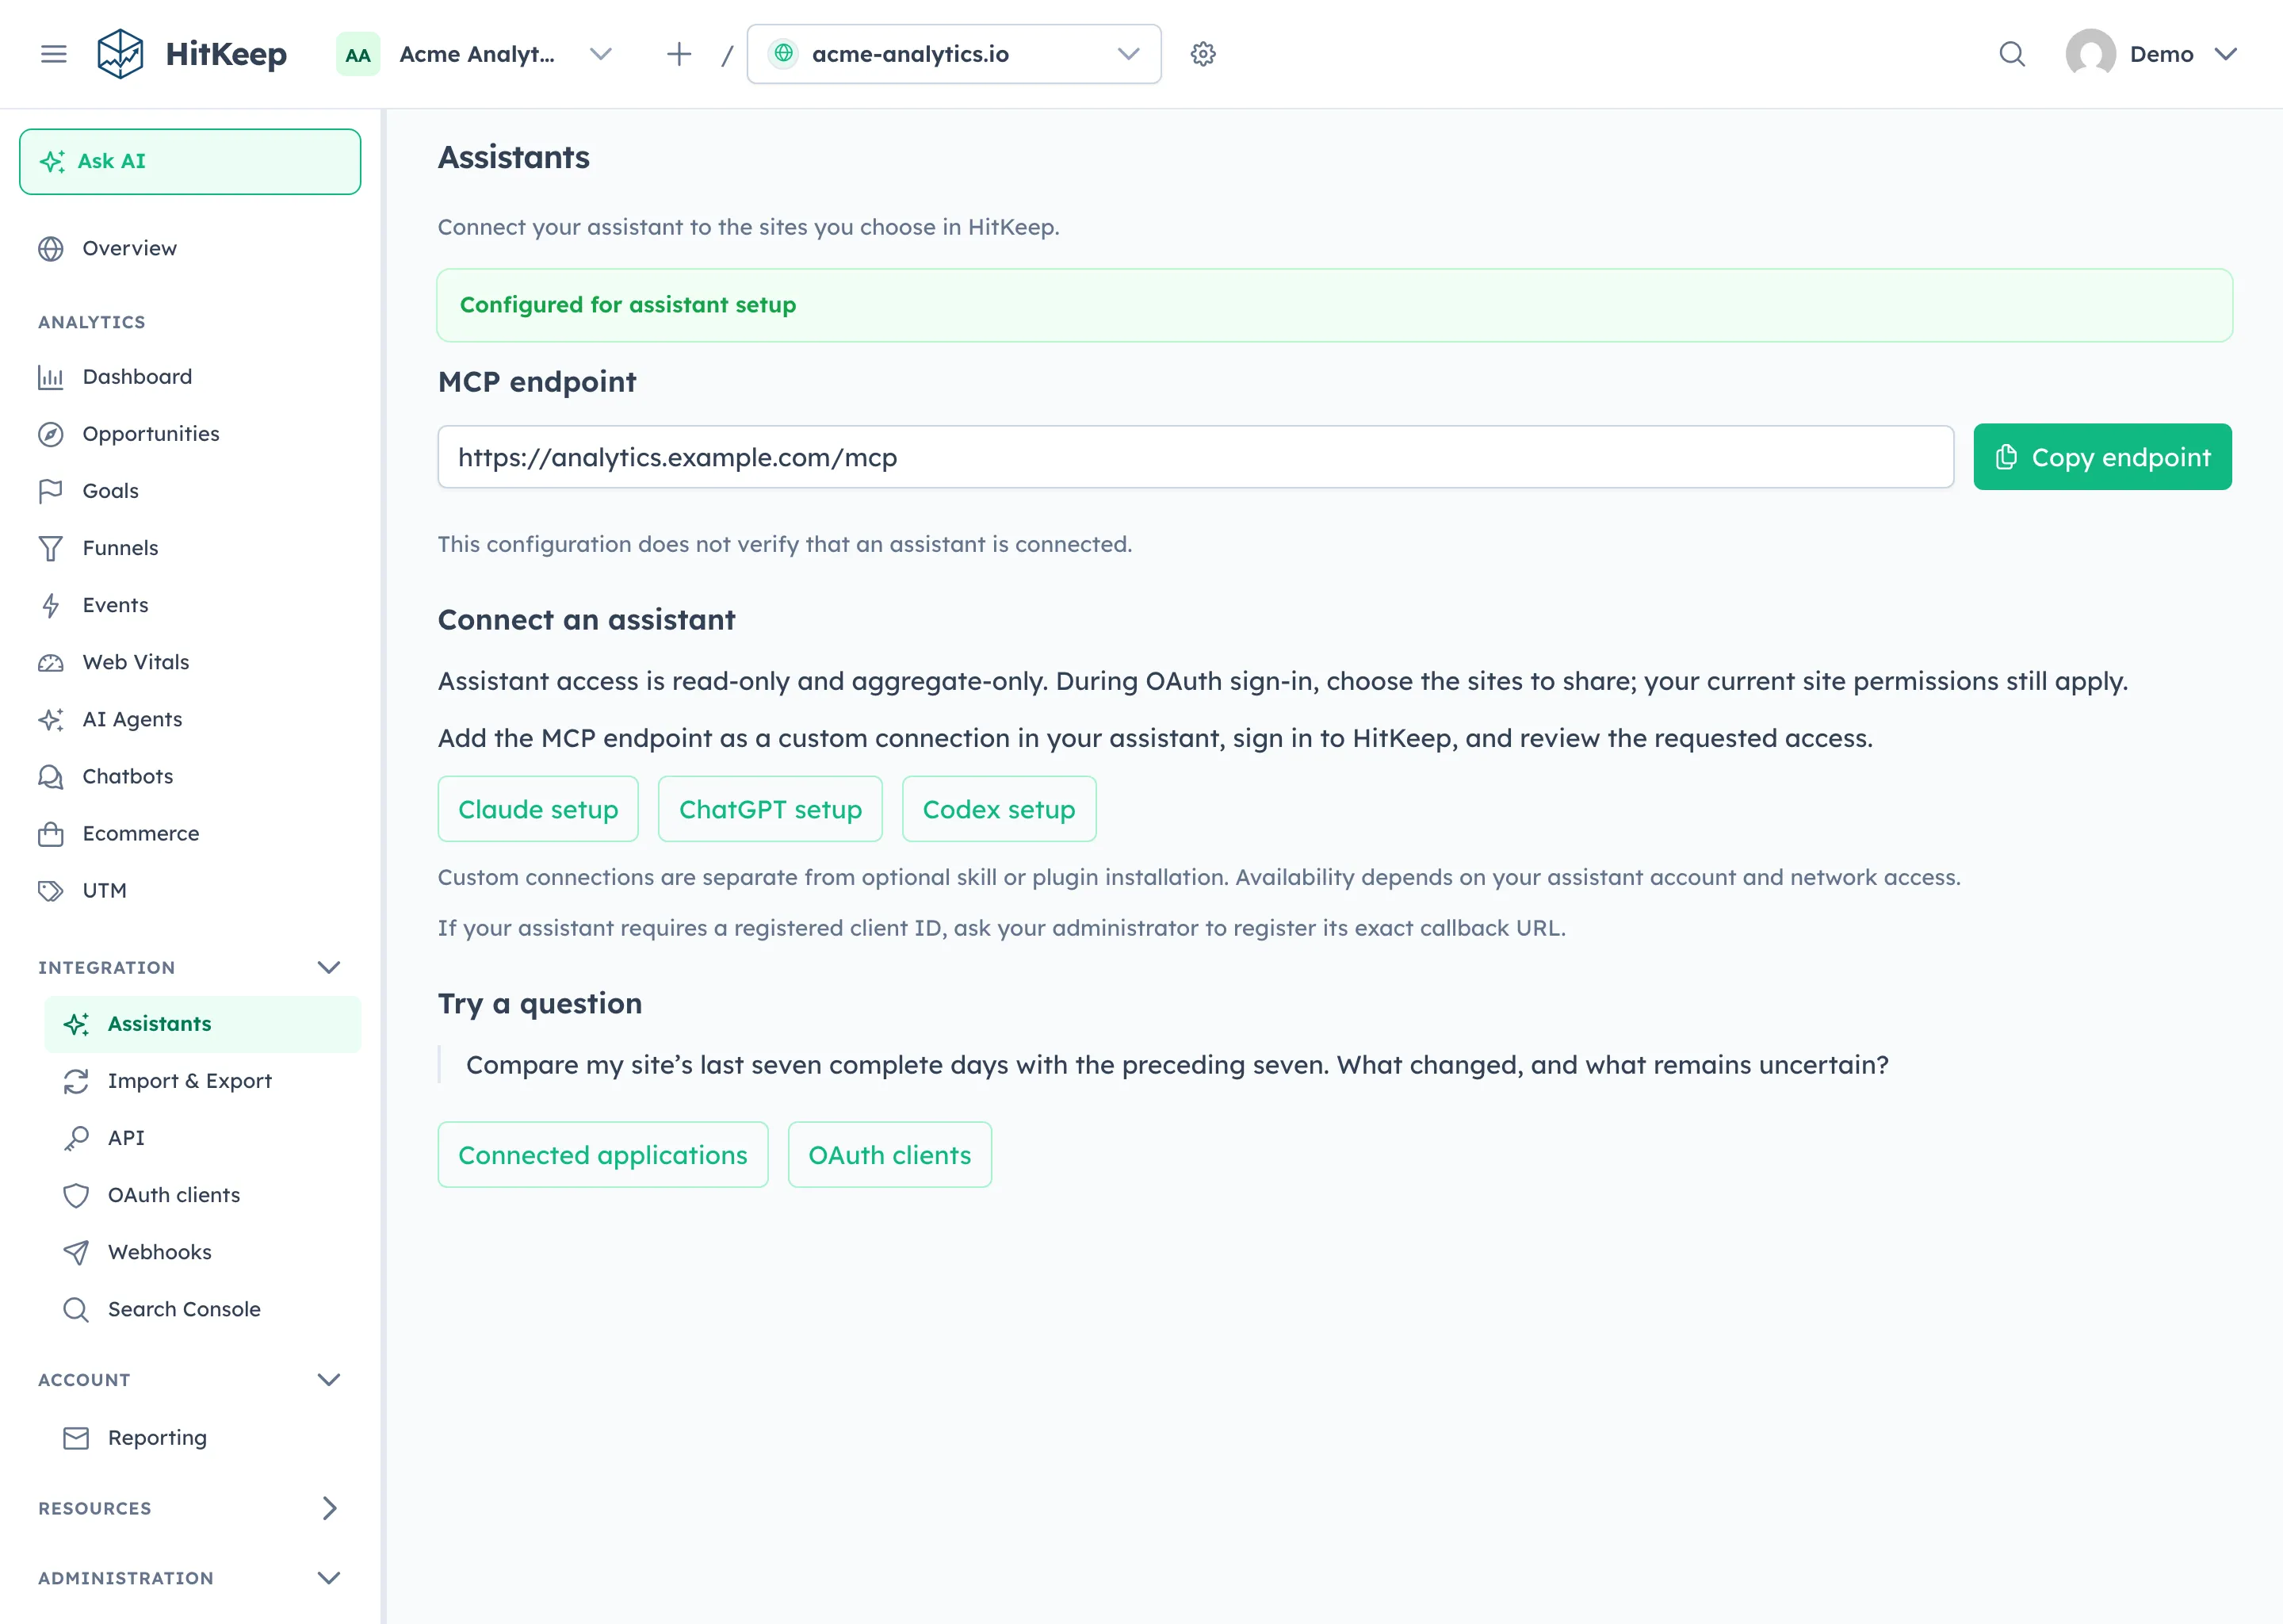2283x1624 pixels.
Task: Click the Funnels filter icon
Action: click(51, 548)
